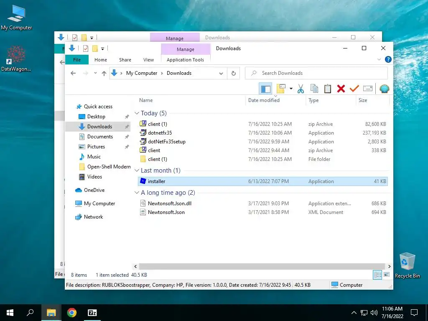Click the quick access properties checkmark icon

click(86, 48)
